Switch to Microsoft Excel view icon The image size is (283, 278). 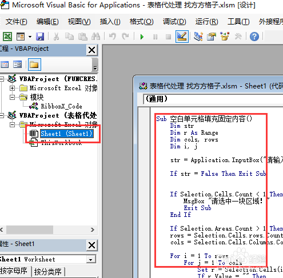click(7, 37)
